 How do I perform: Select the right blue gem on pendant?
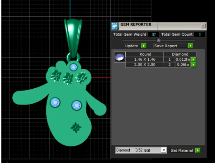click(77, 105)
